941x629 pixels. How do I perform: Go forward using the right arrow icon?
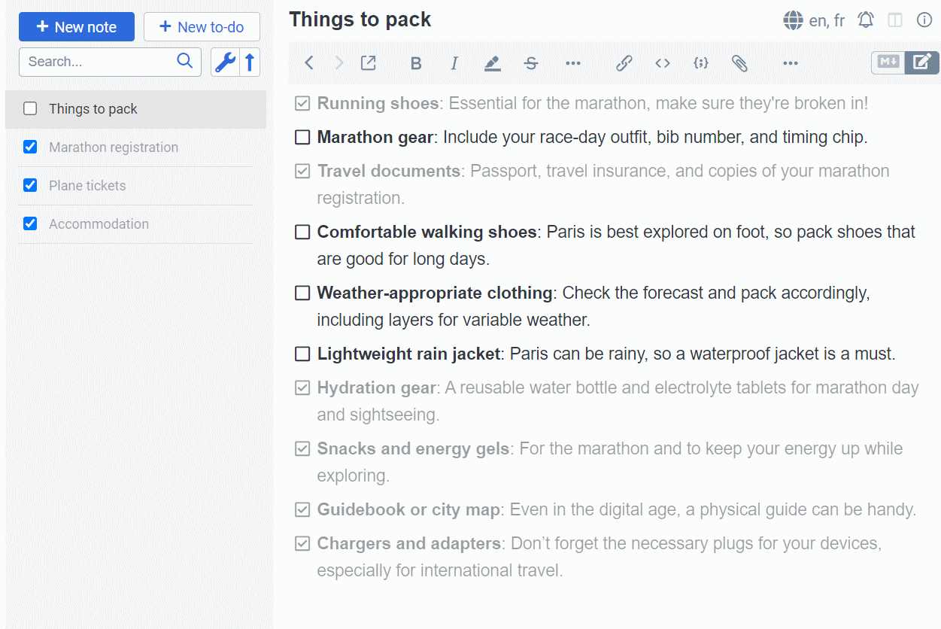[x=339, y=63]
